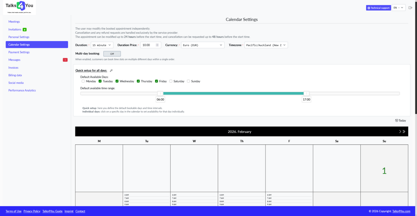417x216 pixels.
Task: Open the Privacy Policy link
Action: click(x=32, y=211)
